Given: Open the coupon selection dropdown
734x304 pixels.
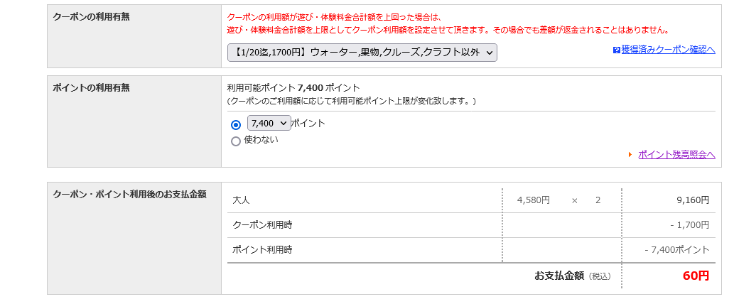Looking at the screenshot, I should coord(362,53).
